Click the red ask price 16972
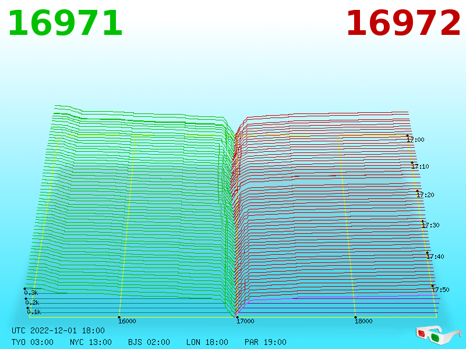Screen dimensions: 466x349 coord(403,23)
